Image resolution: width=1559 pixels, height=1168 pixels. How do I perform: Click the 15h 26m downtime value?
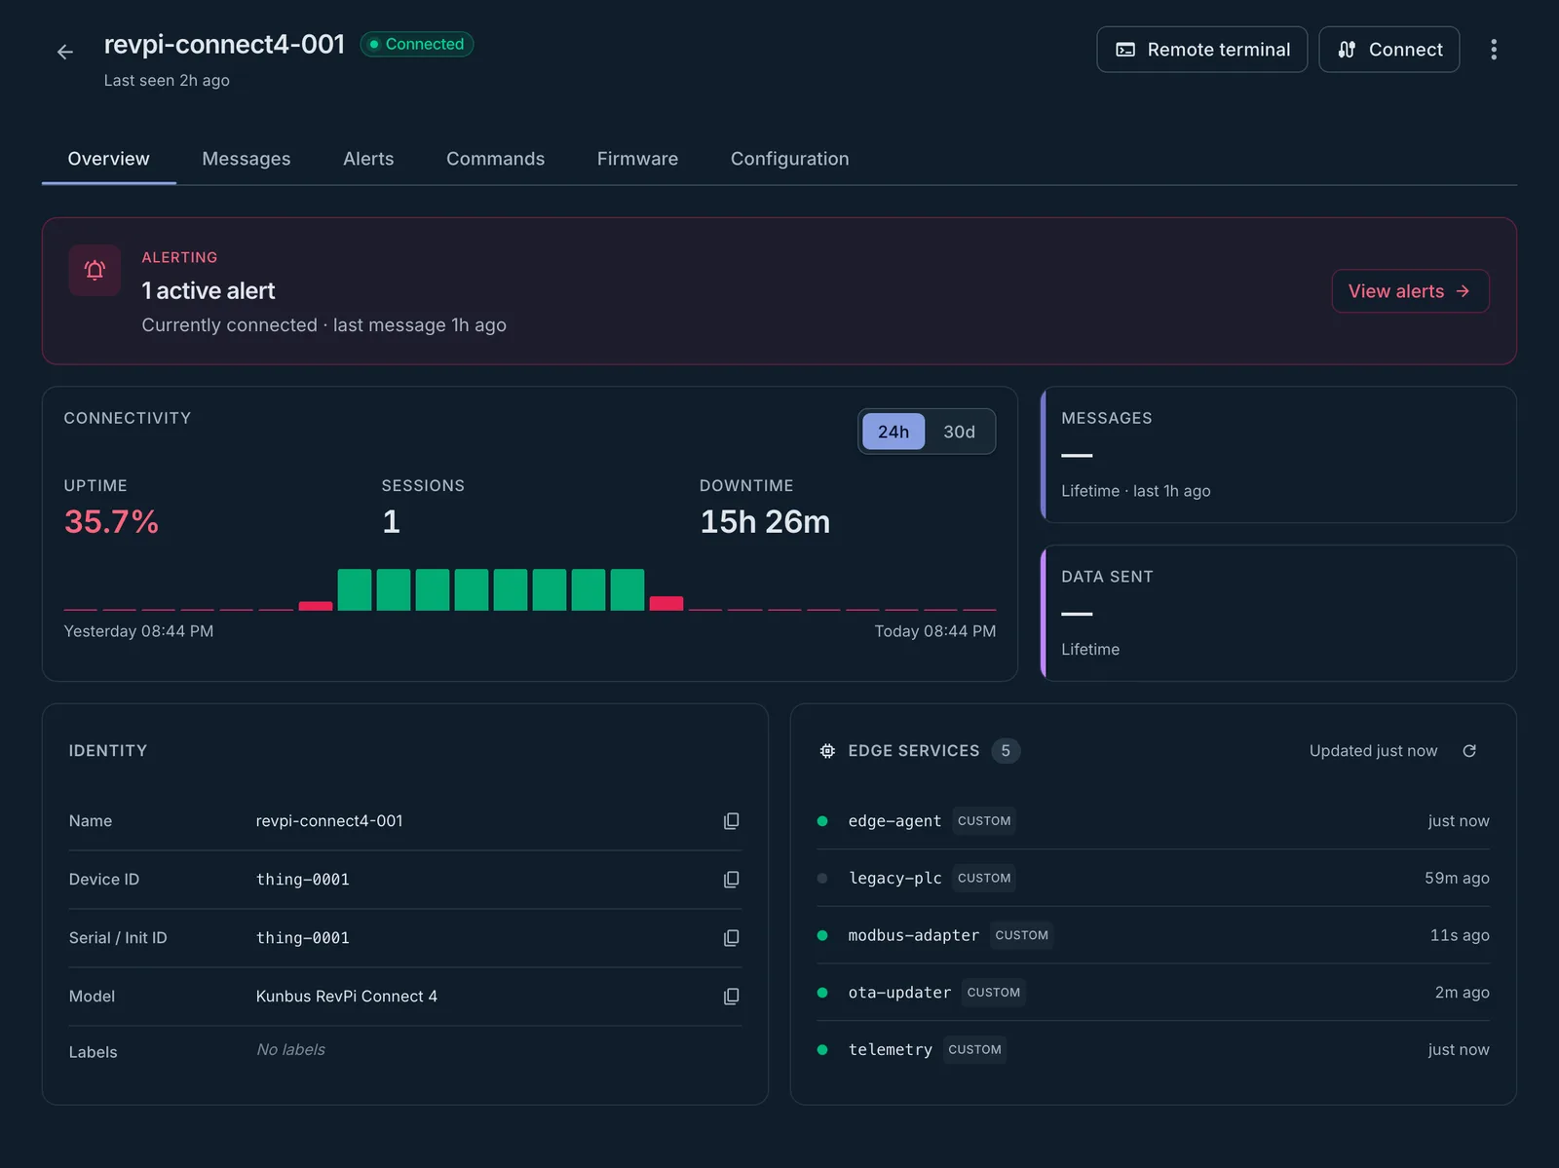coord(765,522)
